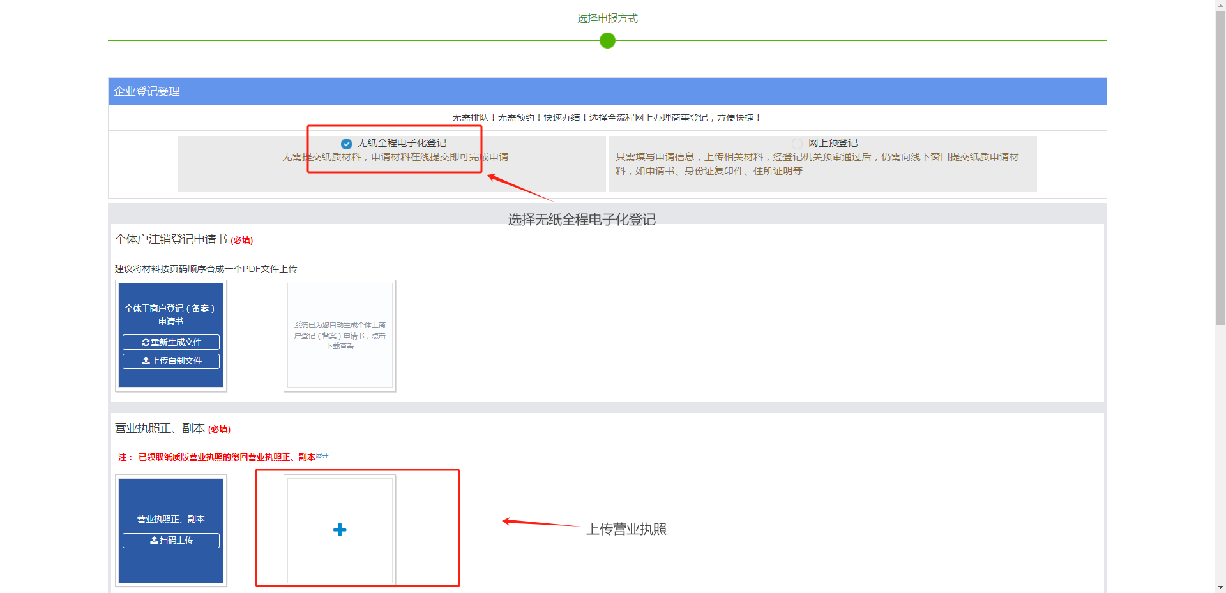Click the scrollbar down arrow
This screenshot has height=593, width=1226.
click(1220, 587)
